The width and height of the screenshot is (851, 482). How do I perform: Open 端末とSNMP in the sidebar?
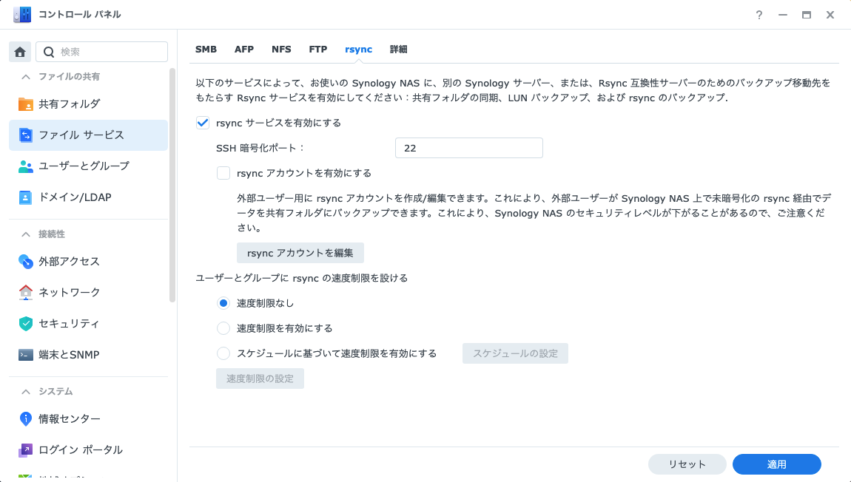(89, 355)
